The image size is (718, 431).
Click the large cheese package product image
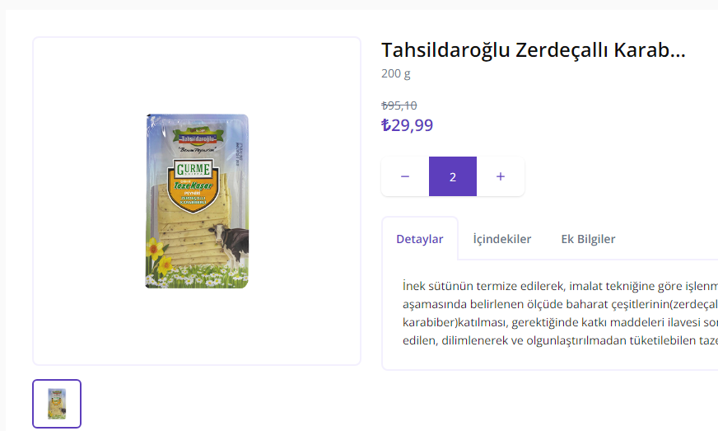(197, 201)
